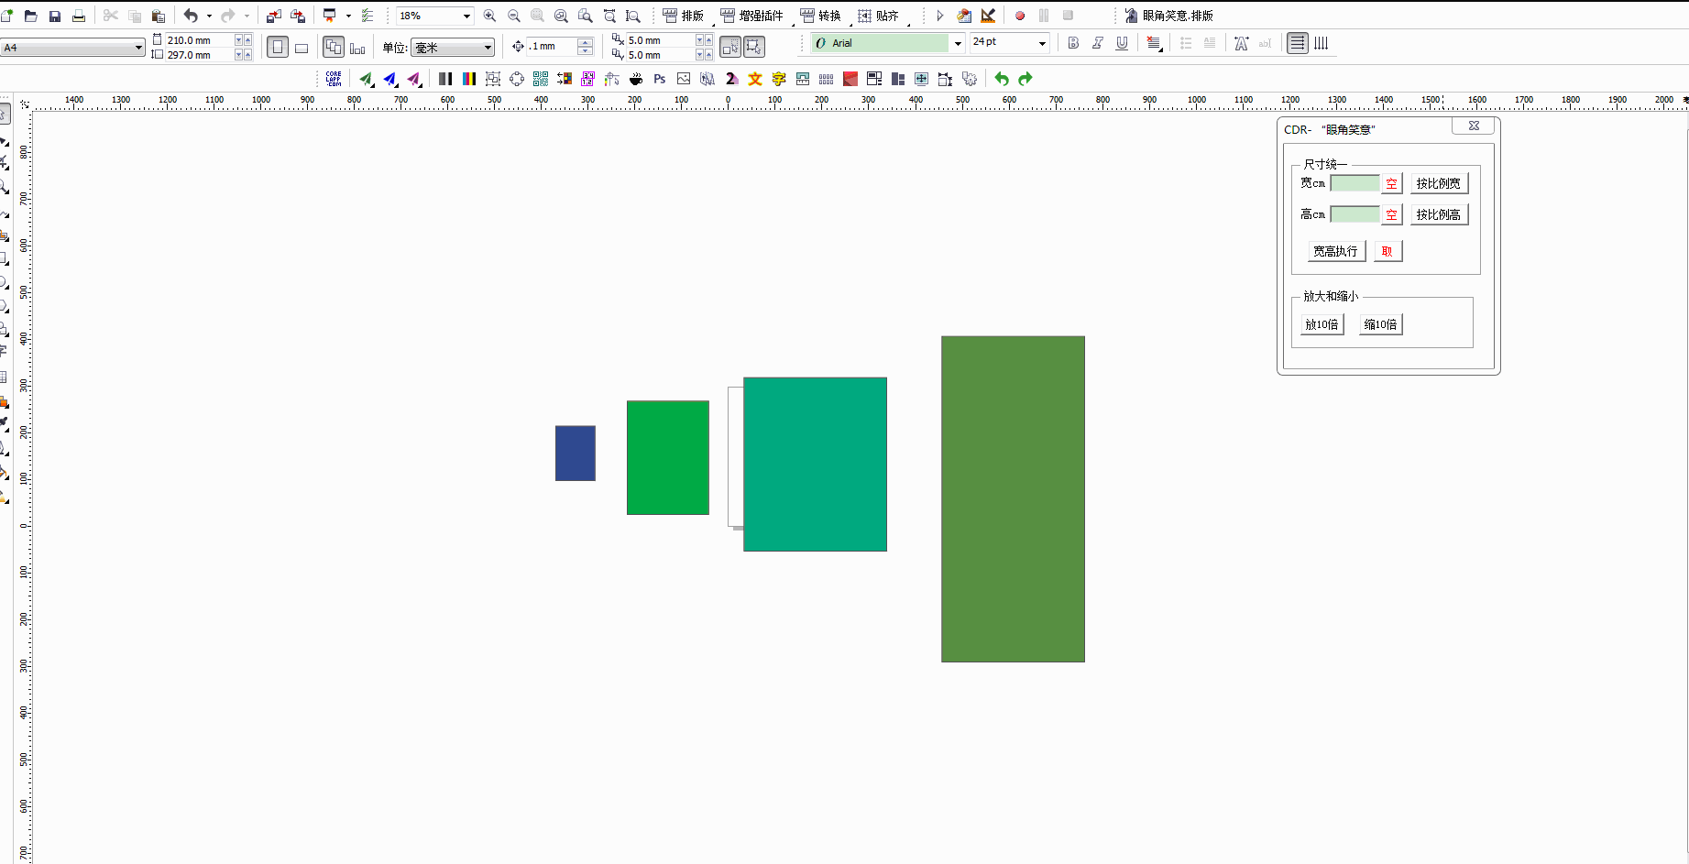Select portrait page orientation
The width and height of the screenshot is (1689, 864).
[x=278, y=47]
